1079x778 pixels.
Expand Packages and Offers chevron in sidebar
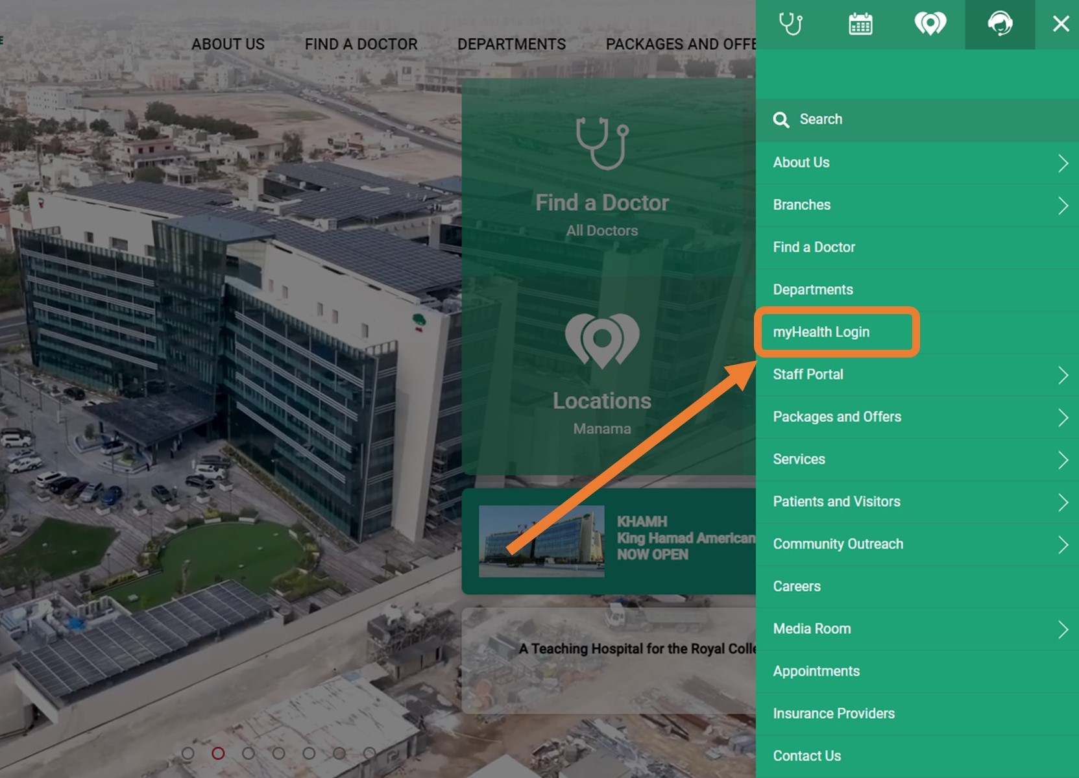[1062, 417]
